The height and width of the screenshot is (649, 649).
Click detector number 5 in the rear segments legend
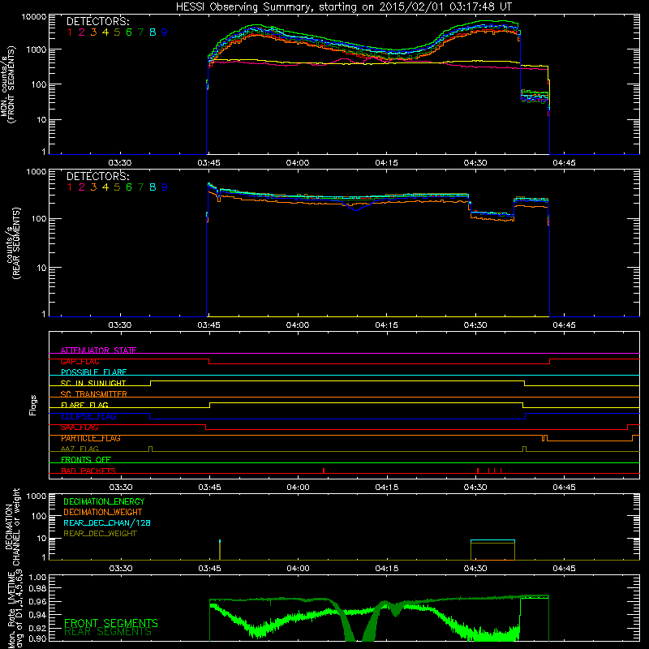click(x=117, y=187)
